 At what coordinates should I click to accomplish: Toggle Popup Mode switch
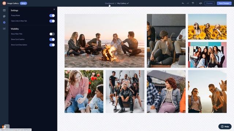pyautogui.click(x=52, y=16)
